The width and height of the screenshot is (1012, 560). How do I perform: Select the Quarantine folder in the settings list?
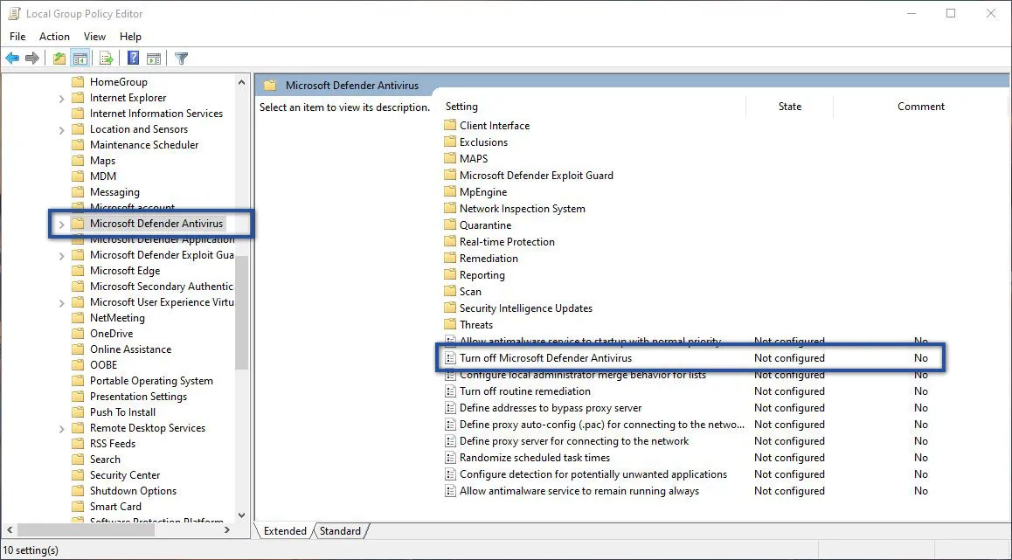coord(485,225)
